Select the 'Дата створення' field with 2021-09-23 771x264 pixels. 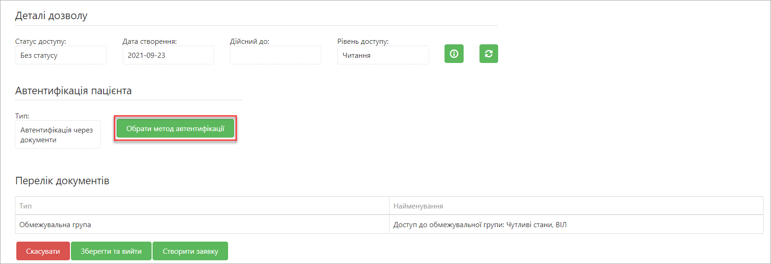[168, 55]
